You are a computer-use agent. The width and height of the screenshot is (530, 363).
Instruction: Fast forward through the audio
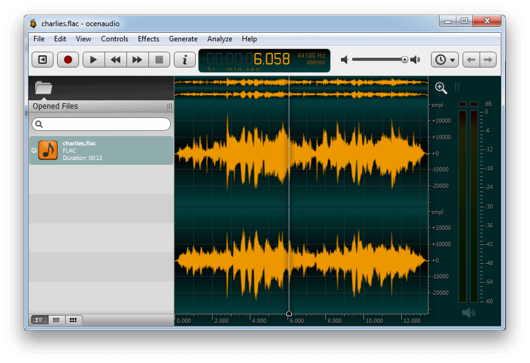pyautogui.click(x=137, y=59)
